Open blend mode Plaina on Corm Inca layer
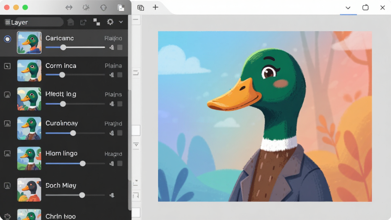The width and height of the screenshot is (391, 220). (113, 66)
